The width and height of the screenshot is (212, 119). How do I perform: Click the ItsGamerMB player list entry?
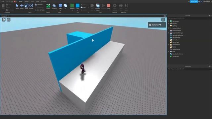coord(157,25)
